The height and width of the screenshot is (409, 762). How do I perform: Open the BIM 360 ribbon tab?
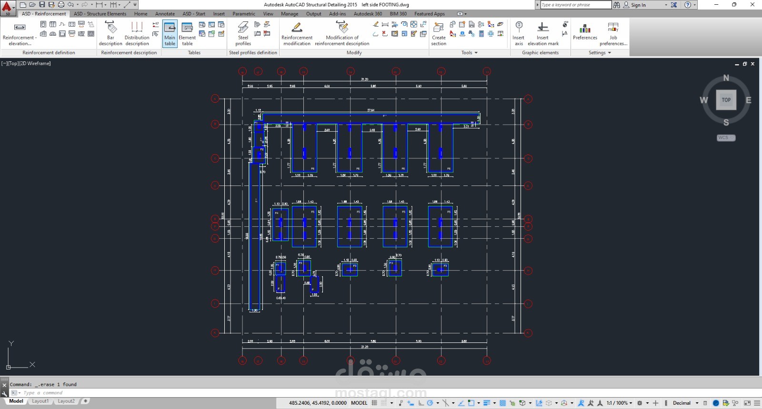[x=398, y=14]
